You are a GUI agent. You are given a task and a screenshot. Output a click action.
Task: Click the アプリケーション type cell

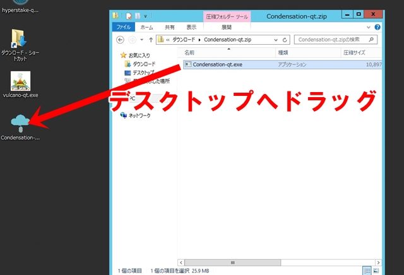click(292, 64)
